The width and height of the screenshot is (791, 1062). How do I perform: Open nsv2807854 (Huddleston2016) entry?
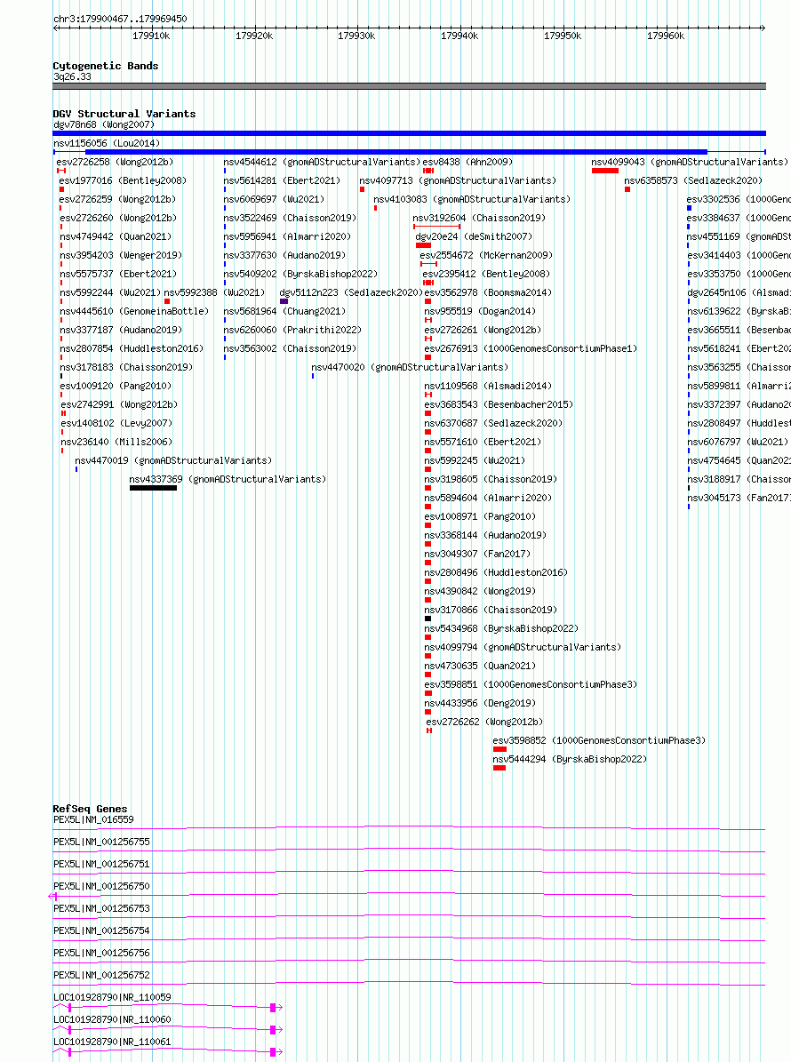point(132,348)
